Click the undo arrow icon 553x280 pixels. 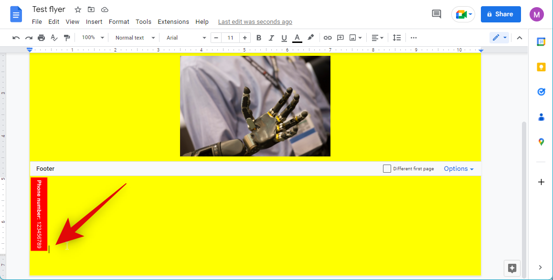pos(16,38)
